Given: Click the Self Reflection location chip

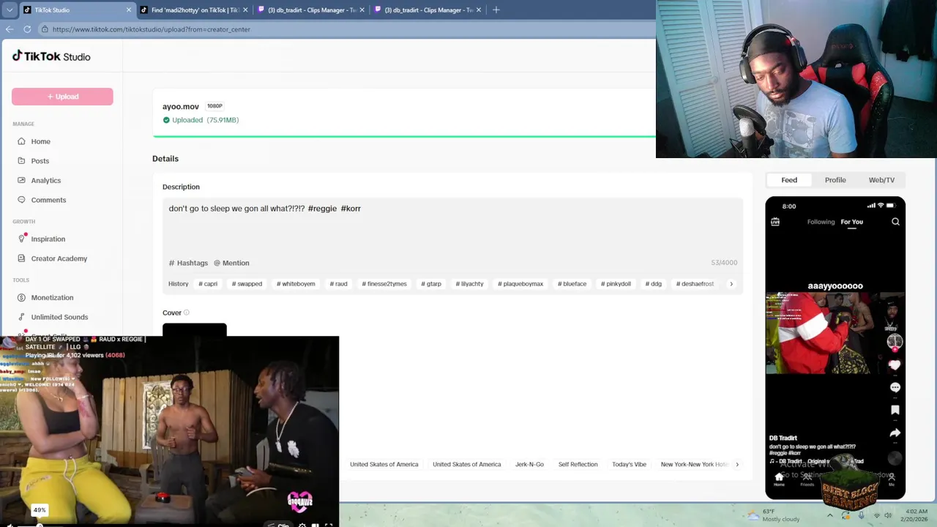Looking at the screenshot, I should pos(578,464).
